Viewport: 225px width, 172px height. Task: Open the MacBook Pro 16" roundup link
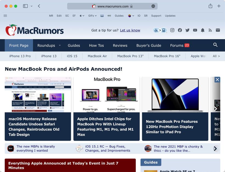(167, 56)
